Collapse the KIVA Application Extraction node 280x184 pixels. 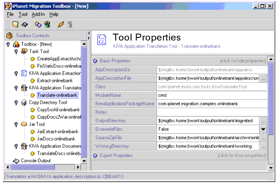click(16, 73)
